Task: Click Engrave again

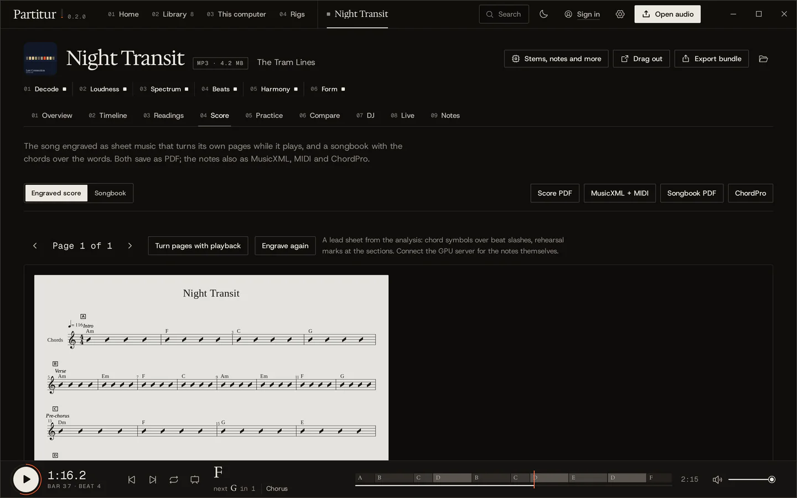Action: [285, 246]
